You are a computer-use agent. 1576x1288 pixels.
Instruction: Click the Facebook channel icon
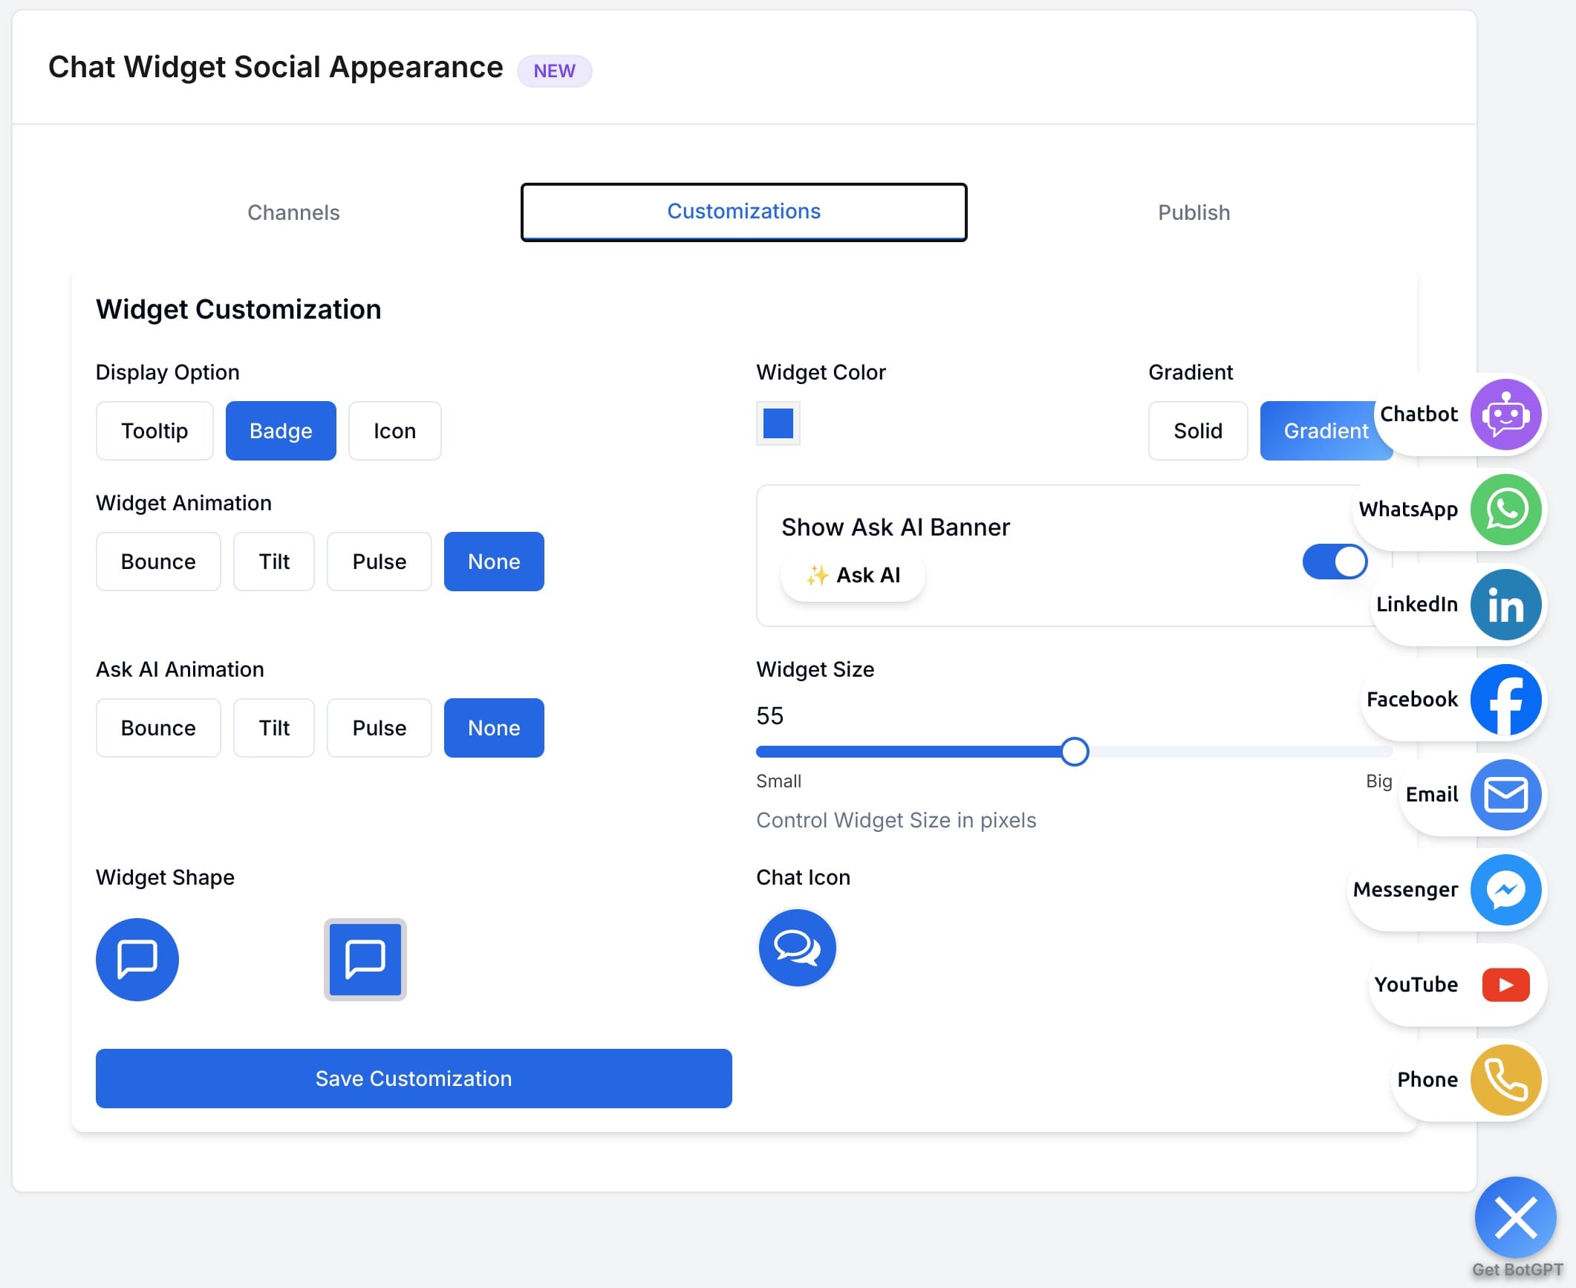[1506, 699]
